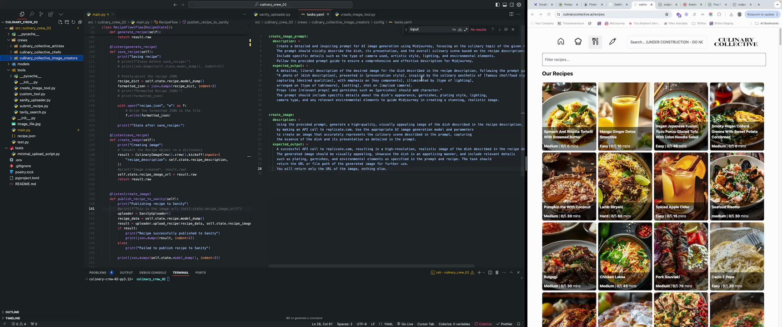Switch to the create_image_tool.py editor tab
The height and width of the screenshot is (327, 782).
coord(358,15)
